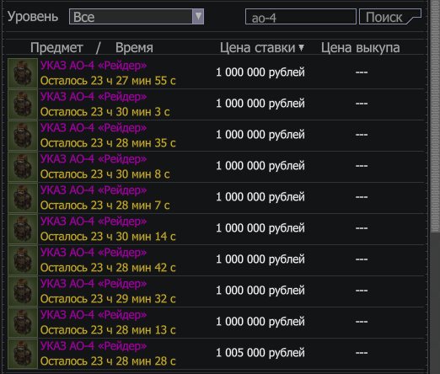This screenshot has width=440, height=374.
Task: Open УКАЗ АО-4 «Рейдер» lot with 29 мин 32 с
Action: [94, 284]
